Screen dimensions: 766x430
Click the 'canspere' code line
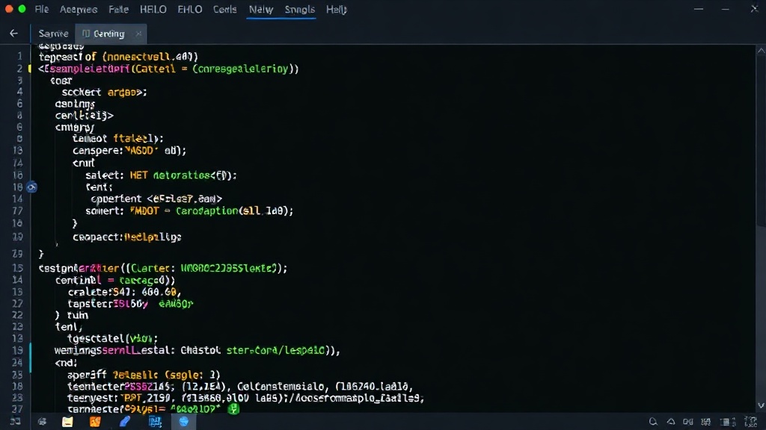point(129,151)
